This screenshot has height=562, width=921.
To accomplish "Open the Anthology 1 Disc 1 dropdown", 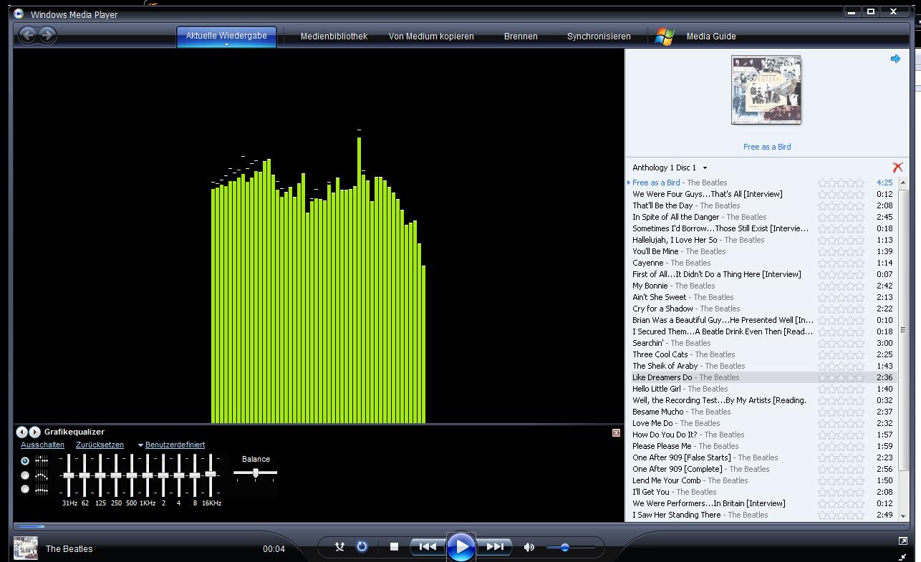I will pyautogui.click(x=705, y=168).
